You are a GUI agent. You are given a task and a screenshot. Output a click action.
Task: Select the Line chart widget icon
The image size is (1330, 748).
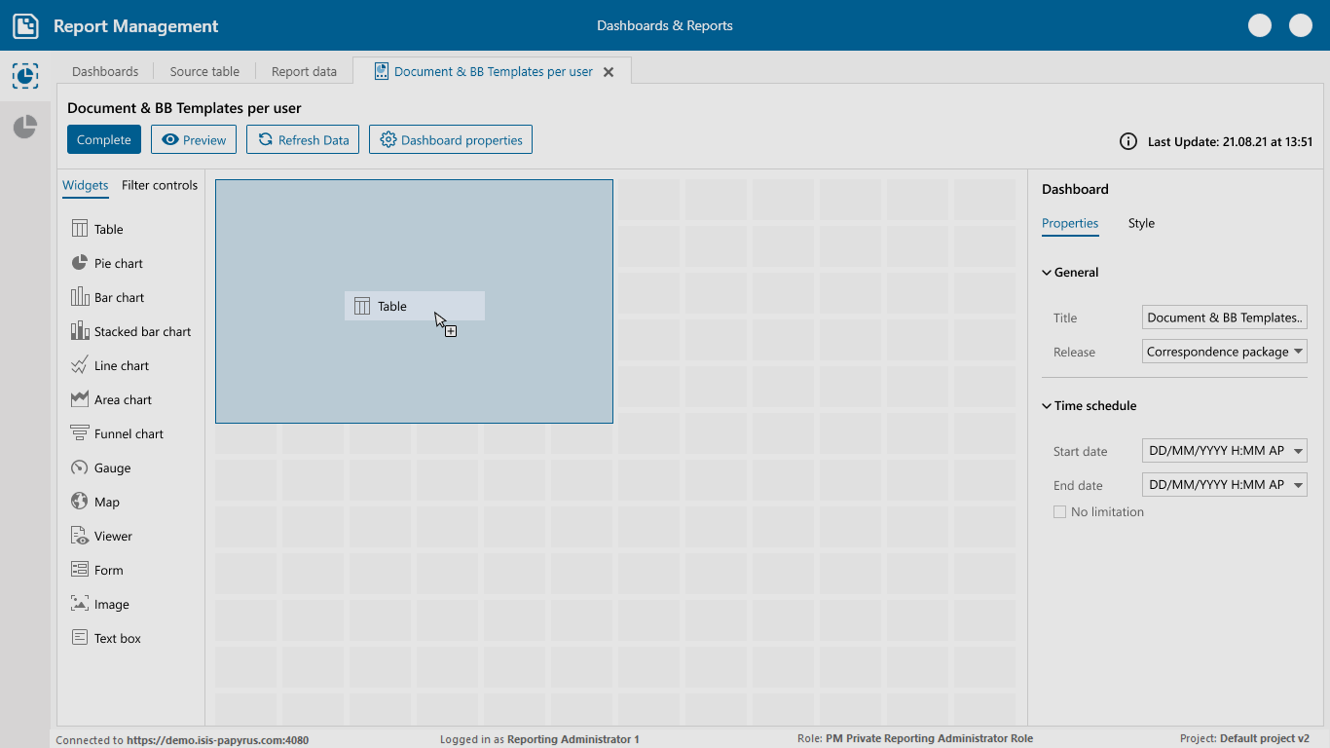pyautogui.click(x=80, y=365)
